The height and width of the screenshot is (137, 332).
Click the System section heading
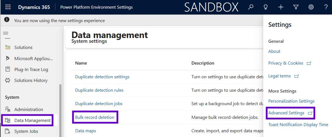(x=12, y=97)
